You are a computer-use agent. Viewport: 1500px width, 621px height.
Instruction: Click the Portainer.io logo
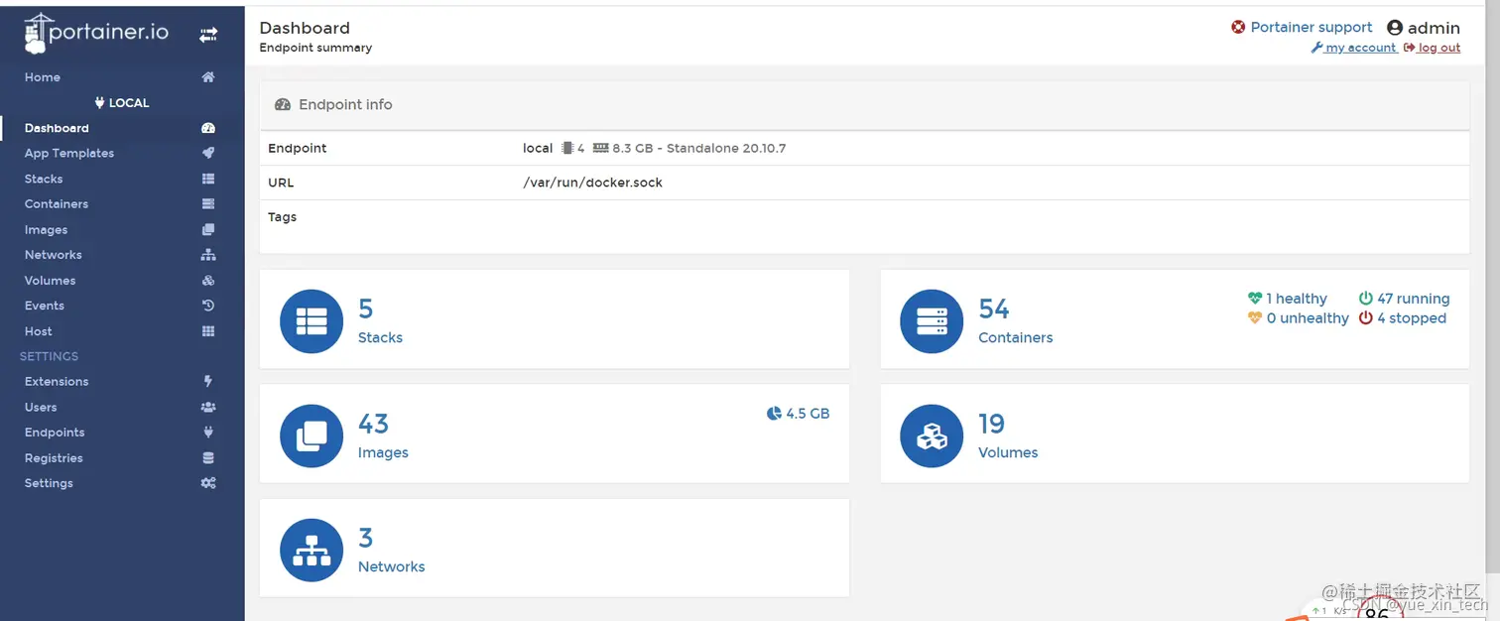pos(96,33)
